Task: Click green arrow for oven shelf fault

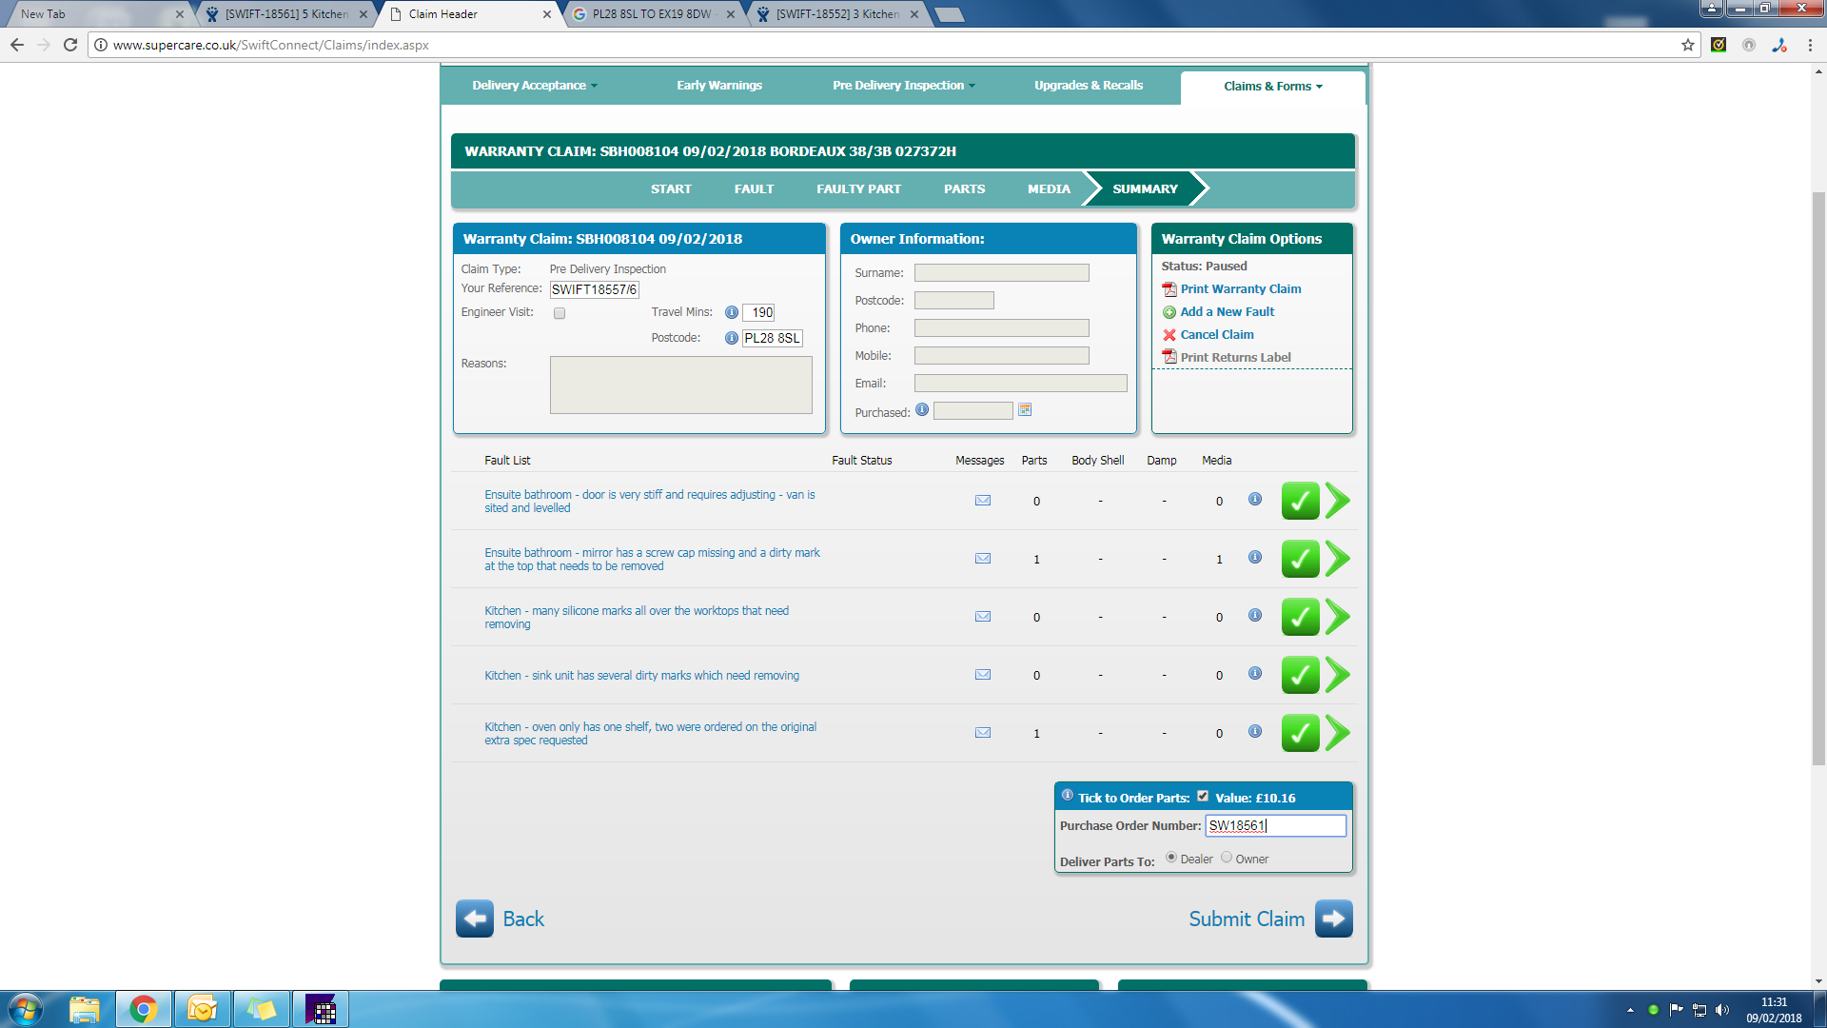Action: click(x=1338, y=733)
